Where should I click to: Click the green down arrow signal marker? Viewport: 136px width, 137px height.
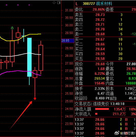(x=12, y=28)
